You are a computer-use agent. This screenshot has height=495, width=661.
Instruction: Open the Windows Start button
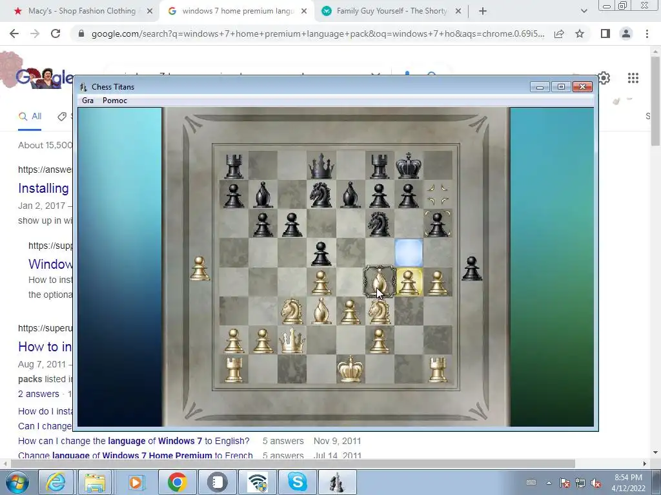point(17,482)
